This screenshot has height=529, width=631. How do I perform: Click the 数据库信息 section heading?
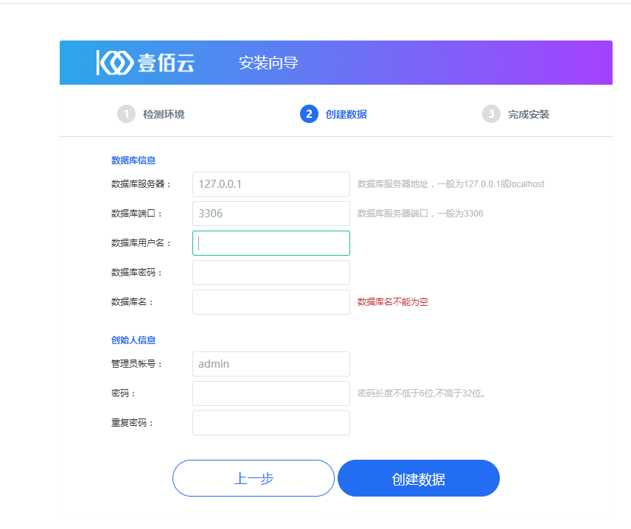coord(133,161)
